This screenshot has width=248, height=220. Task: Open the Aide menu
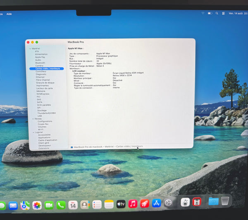click(9, 14)
